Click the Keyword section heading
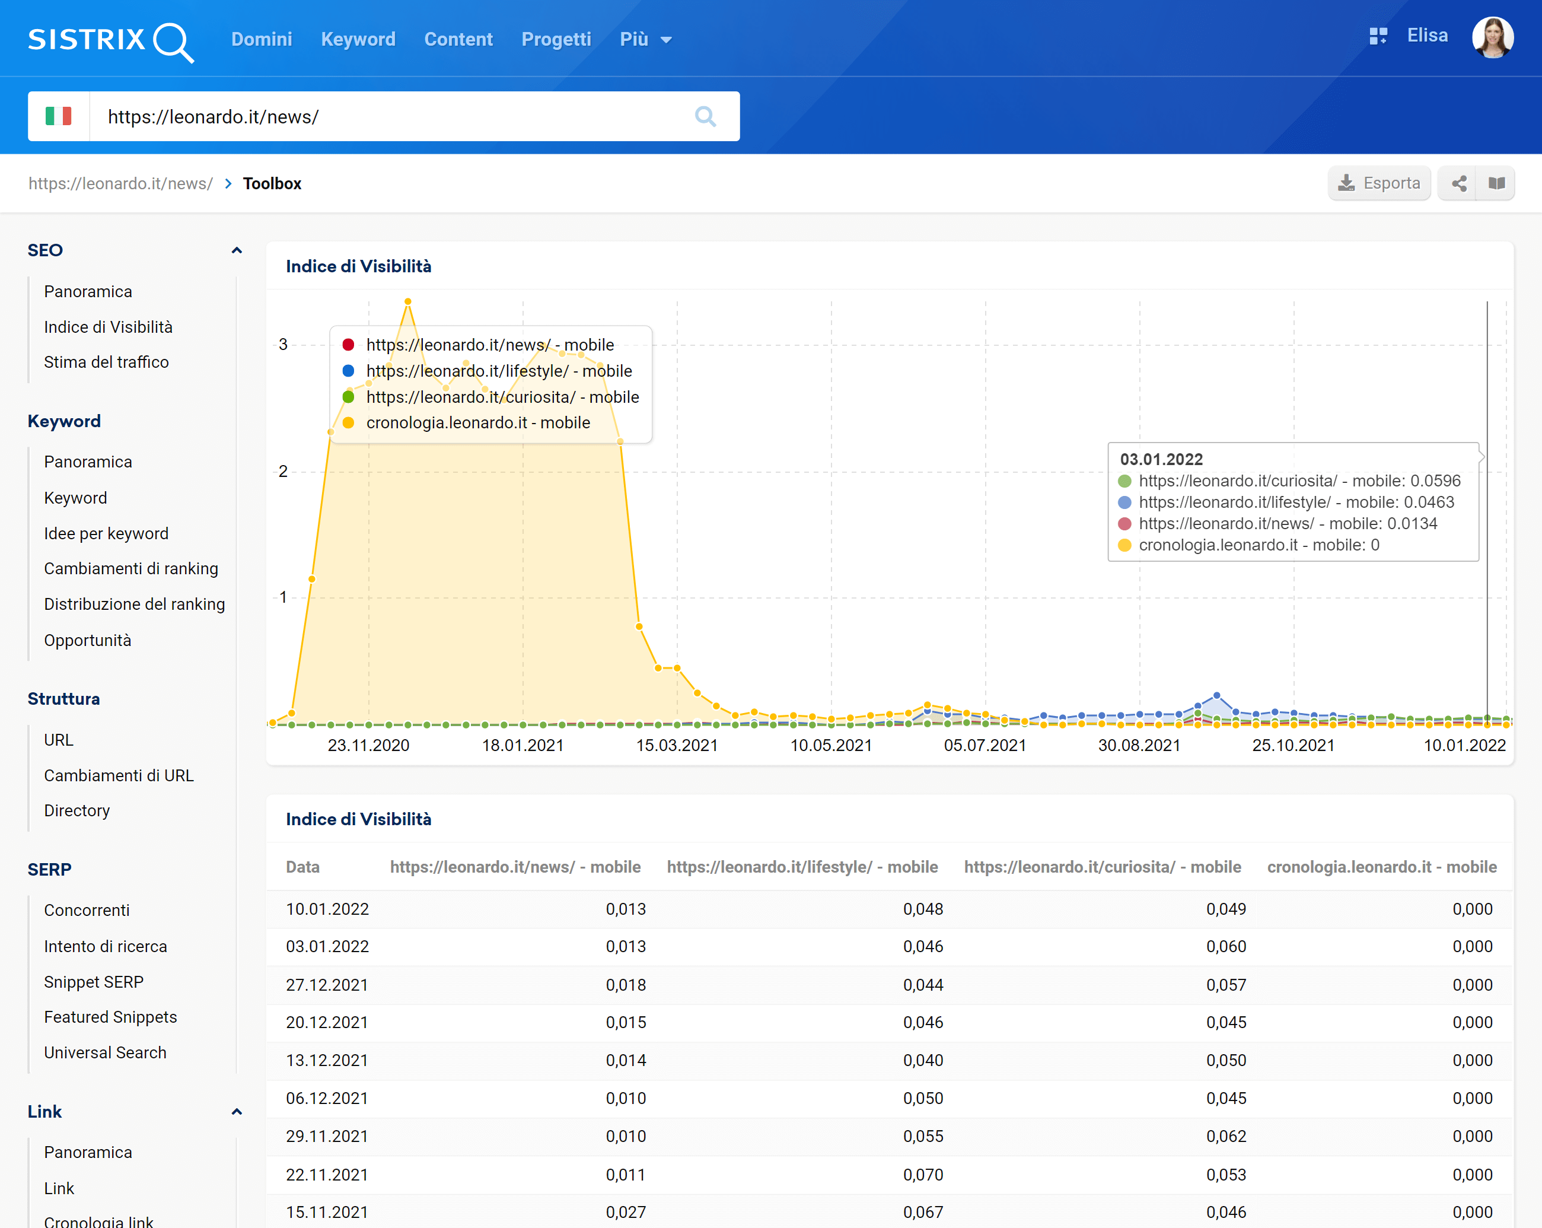This screenshot has height=1228, width=1542. (65, 421)
